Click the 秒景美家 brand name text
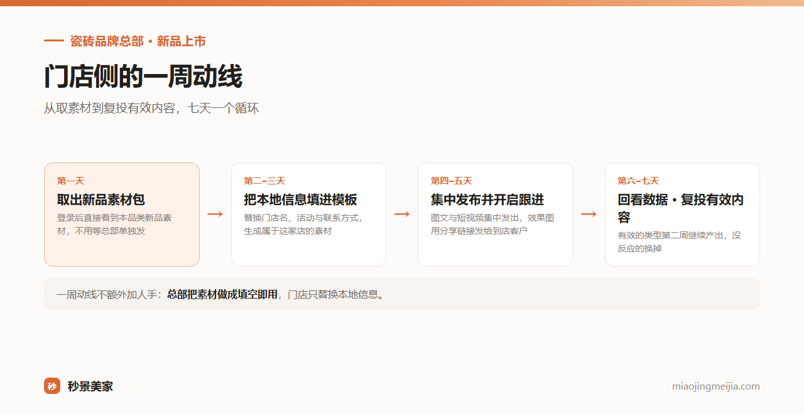804x414 pixels. click(90, 386)
